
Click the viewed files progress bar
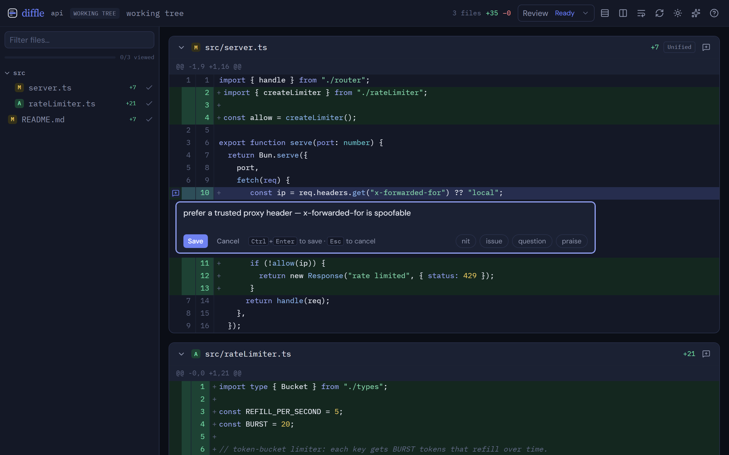click(x=60, y=57)
